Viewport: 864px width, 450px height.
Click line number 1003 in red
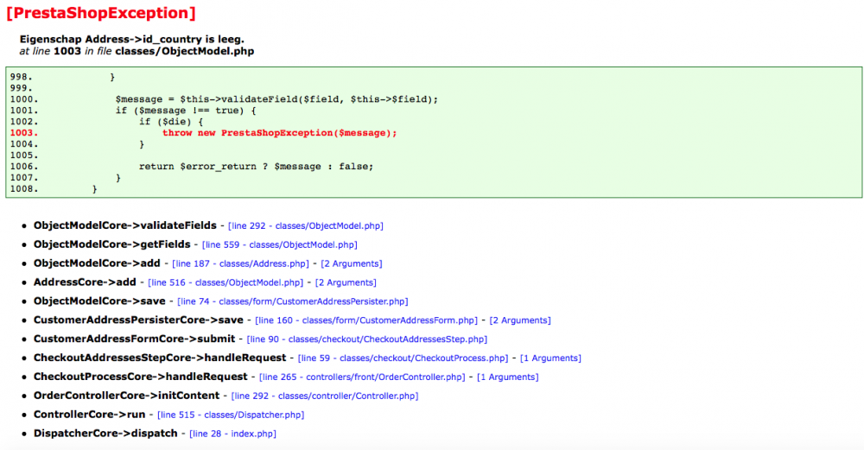pyautogui.click(x=24, y=133)
